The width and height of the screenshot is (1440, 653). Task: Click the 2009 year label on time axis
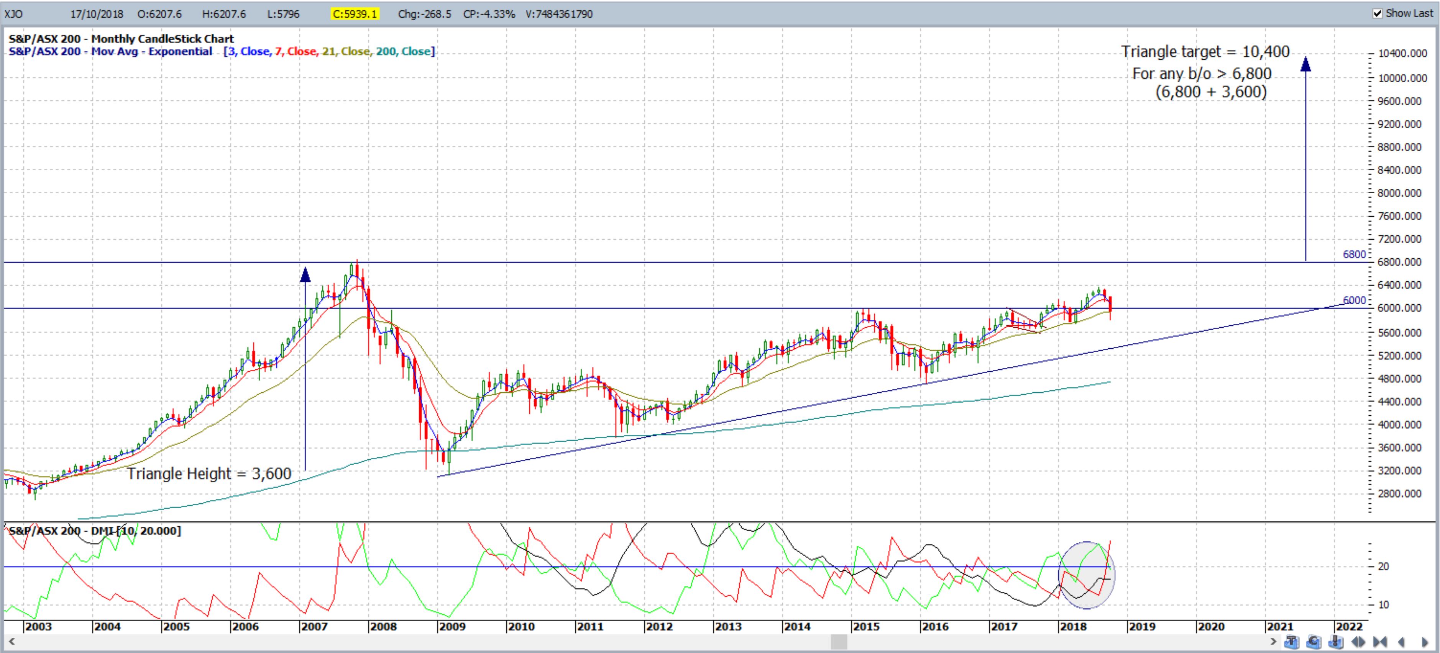tap(452, 627)
